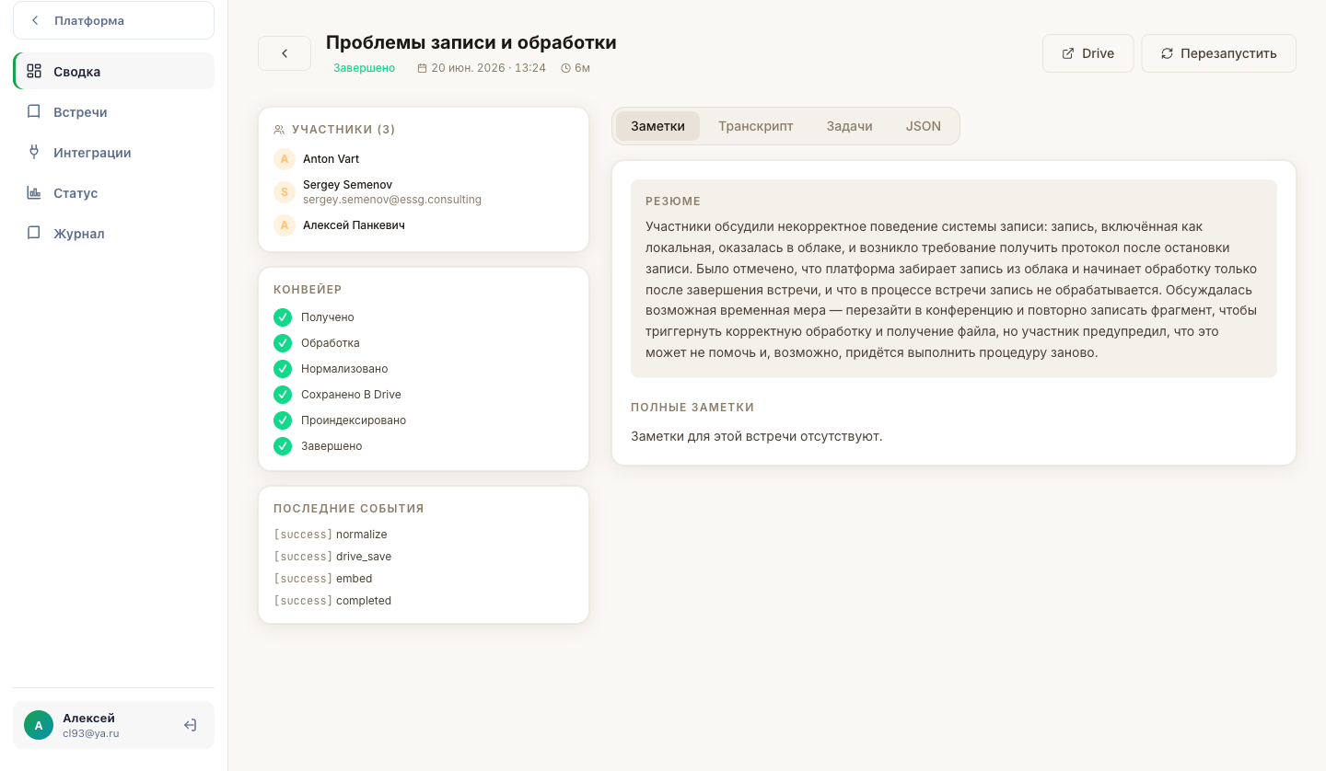The width and height of the screenshot is (1326, 771).
Task: Click green check icon beside Обработка
Action: coord(283,343)
